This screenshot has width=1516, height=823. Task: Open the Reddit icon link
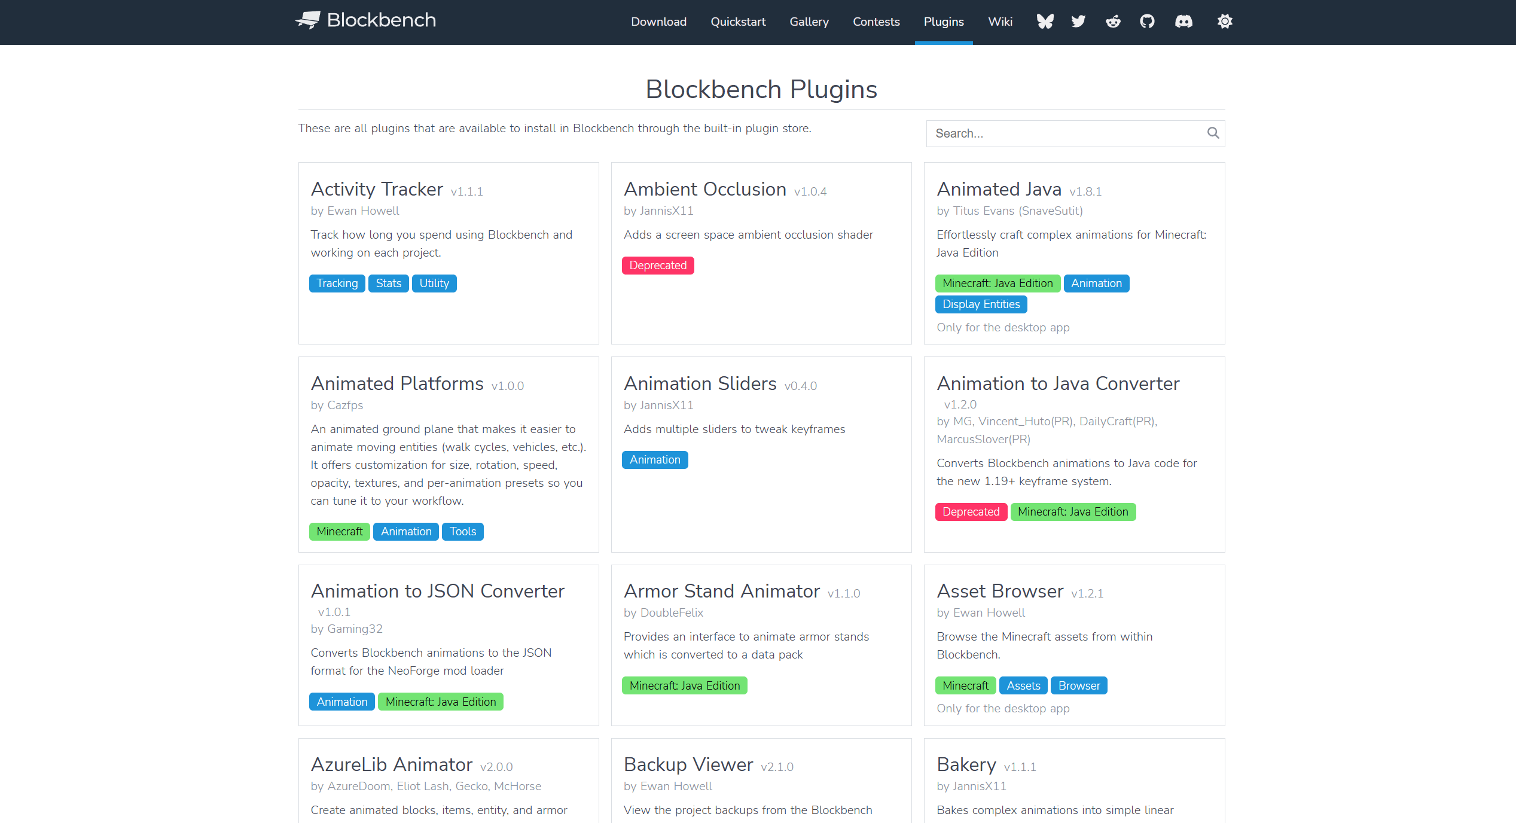pos(1113,22)
